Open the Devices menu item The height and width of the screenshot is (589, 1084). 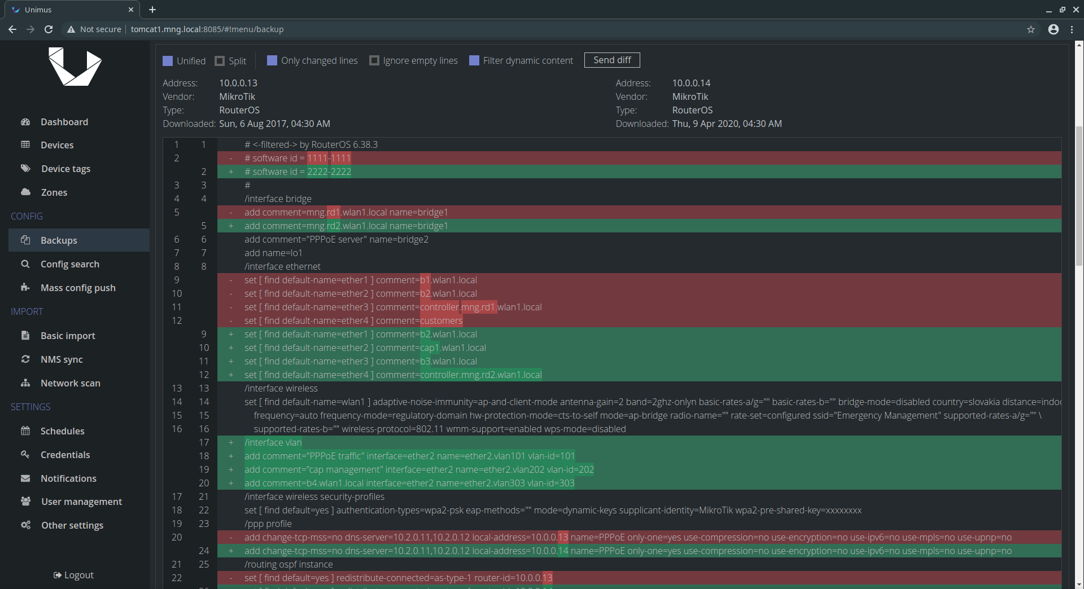tap(57, 145)
